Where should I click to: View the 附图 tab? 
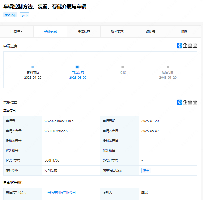[184, 31]
